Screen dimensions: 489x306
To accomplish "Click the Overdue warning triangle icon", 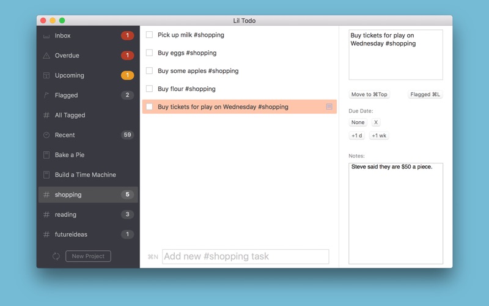I will [x=46, y=56].
